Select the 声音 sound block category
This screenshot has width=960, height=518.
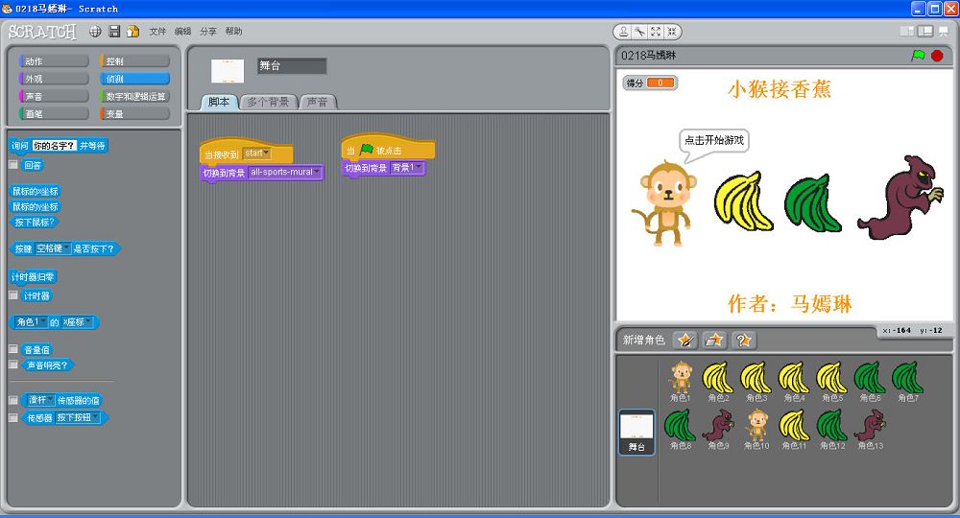[x=54, y=97]
